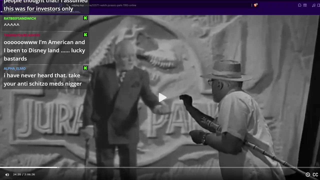The height and width of the screenshot is (180, 320).
Task: Click the 24:20 / 2:06:36 time display
Action: click(24, 174)
